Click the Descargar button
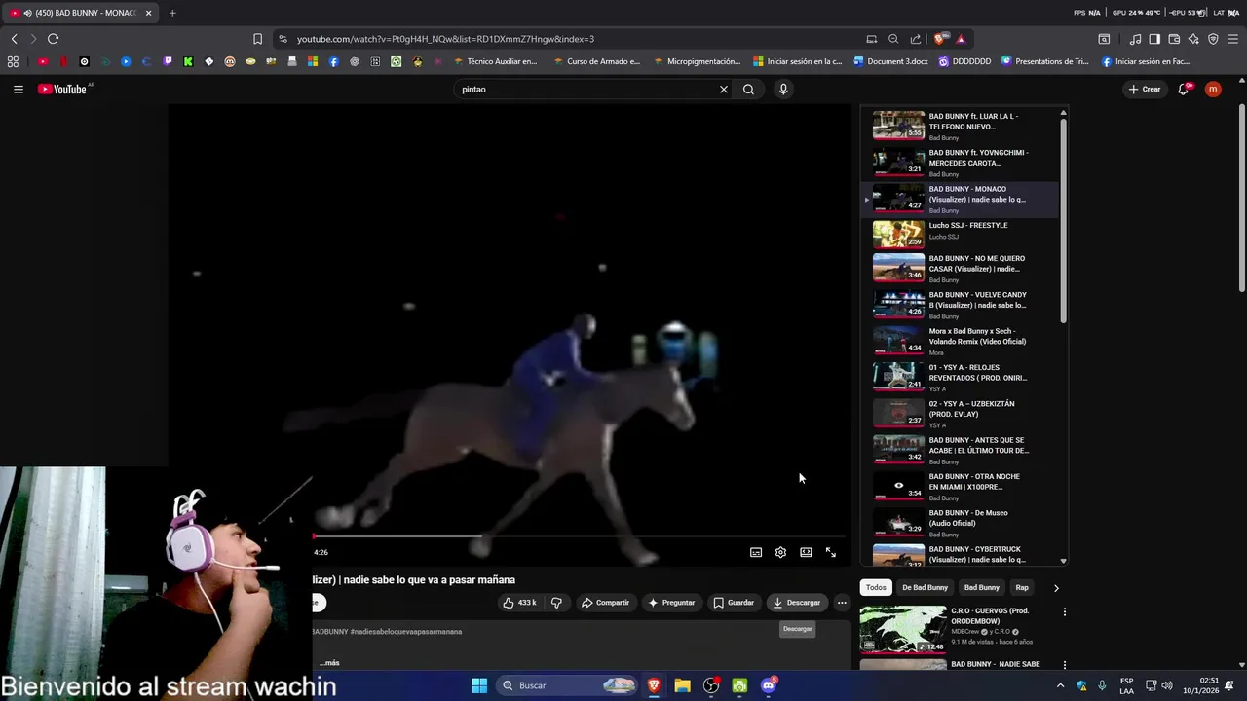The image size is (1247, 701). click(797, 603)
